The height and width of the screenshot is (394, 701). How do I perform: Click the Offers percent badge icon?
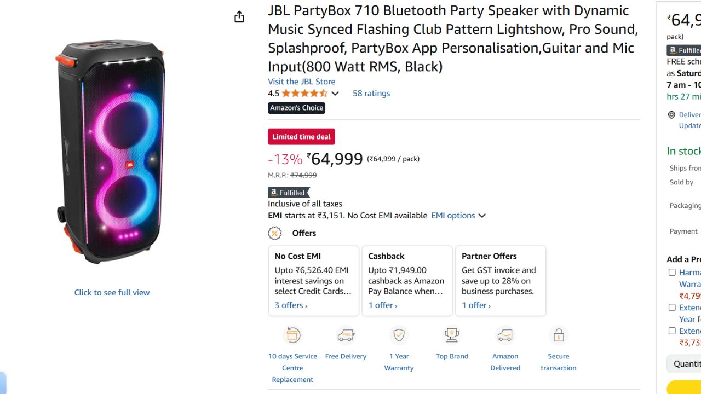tap(275, 233)
